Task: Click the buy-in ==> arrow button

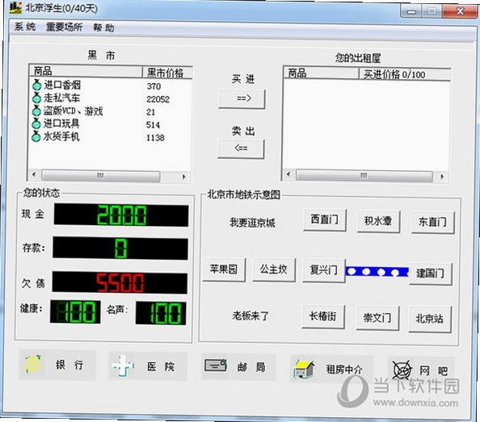Action: [x=242, y=98]
